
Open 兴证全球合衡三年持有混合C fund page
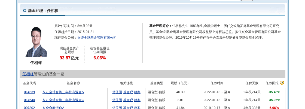point(63,100)
